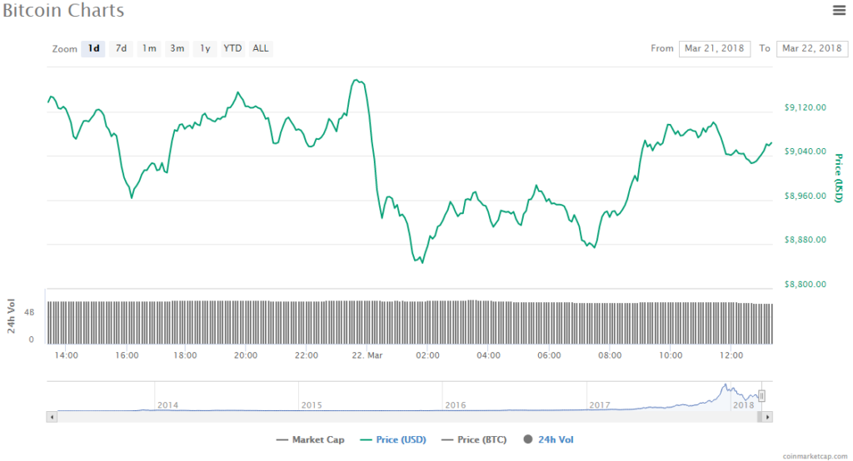Switch zoom to 7d

122,48
